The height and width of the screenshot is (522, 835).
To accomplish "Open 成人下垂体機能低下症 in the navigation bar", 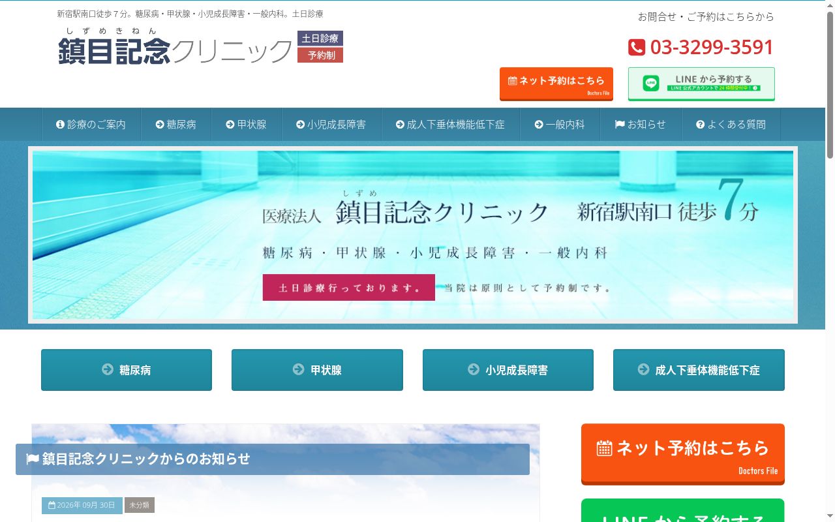I will click(450, 124).
